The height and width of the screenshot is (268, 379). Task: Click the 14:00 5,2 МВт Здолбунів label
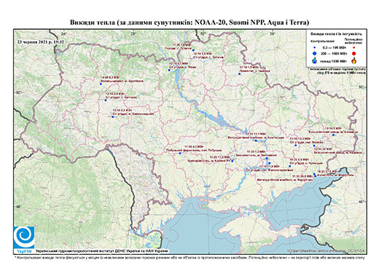tap(122, 79)
